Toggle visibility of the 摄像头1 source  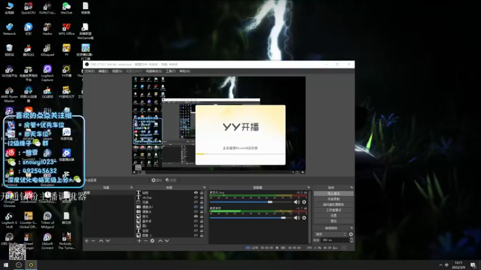[x=196, y=207]
